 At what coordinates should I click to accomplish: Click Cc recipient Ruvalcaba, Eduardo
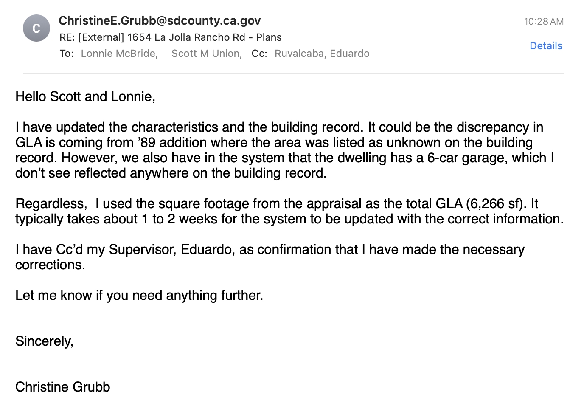tap(322, 54)
